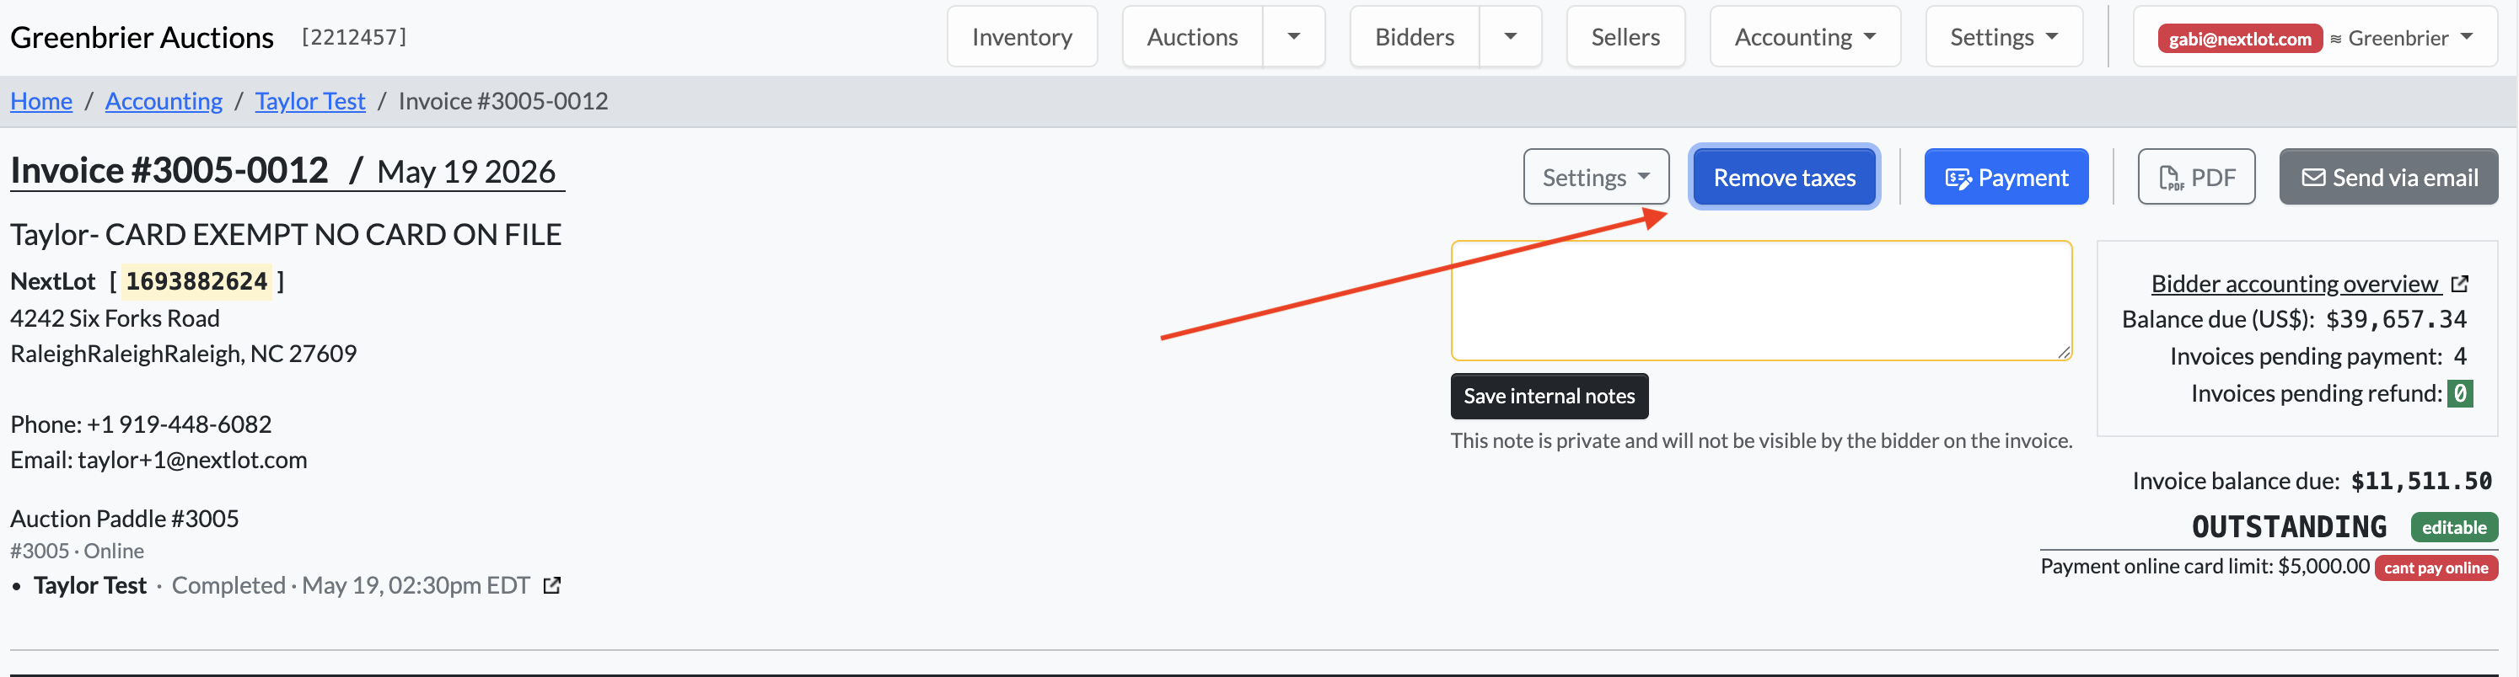The height and width of the screenshot is (677, 2519).
Task: Open the invoice Settings dropdown
Action: coord(1596,177)
